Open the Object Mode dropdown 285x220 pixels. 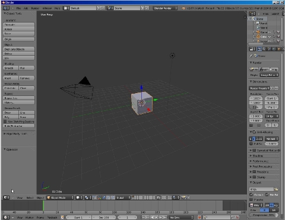(x=60, y=197)
